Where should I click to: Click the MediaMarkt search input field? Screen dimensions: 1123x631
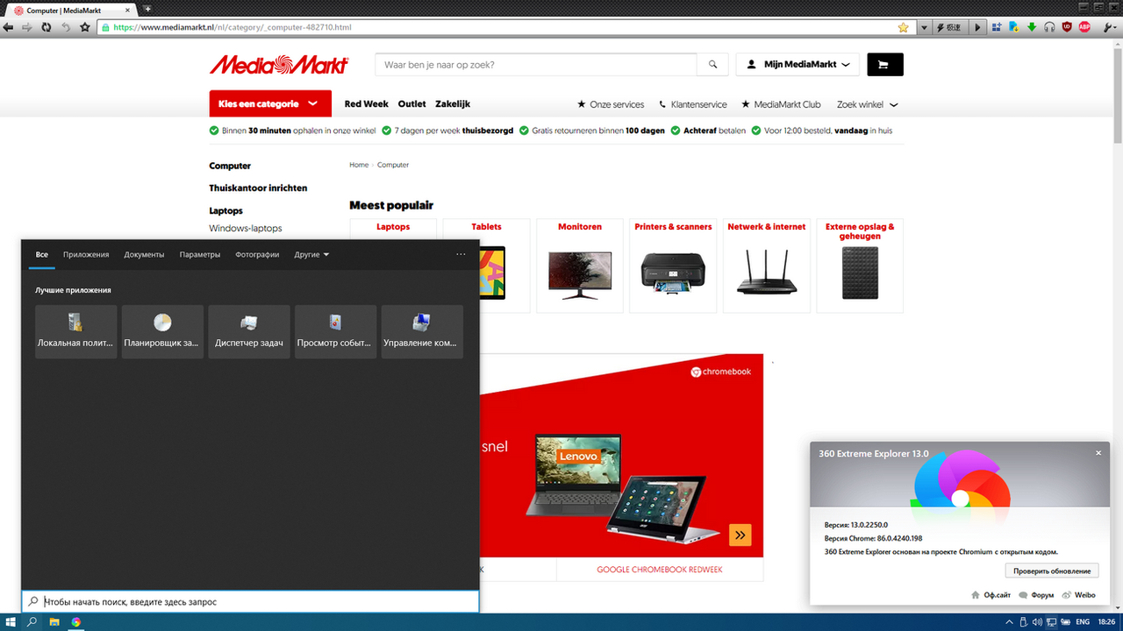click(536, 65)
